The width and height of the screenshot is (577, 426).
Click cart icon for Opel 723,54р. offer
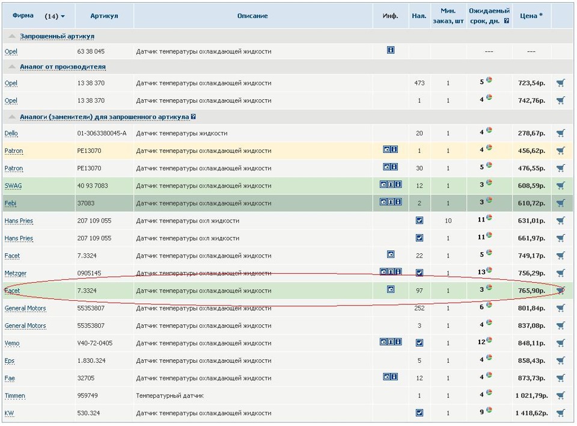pyautogui.click(x=561, y=83)
